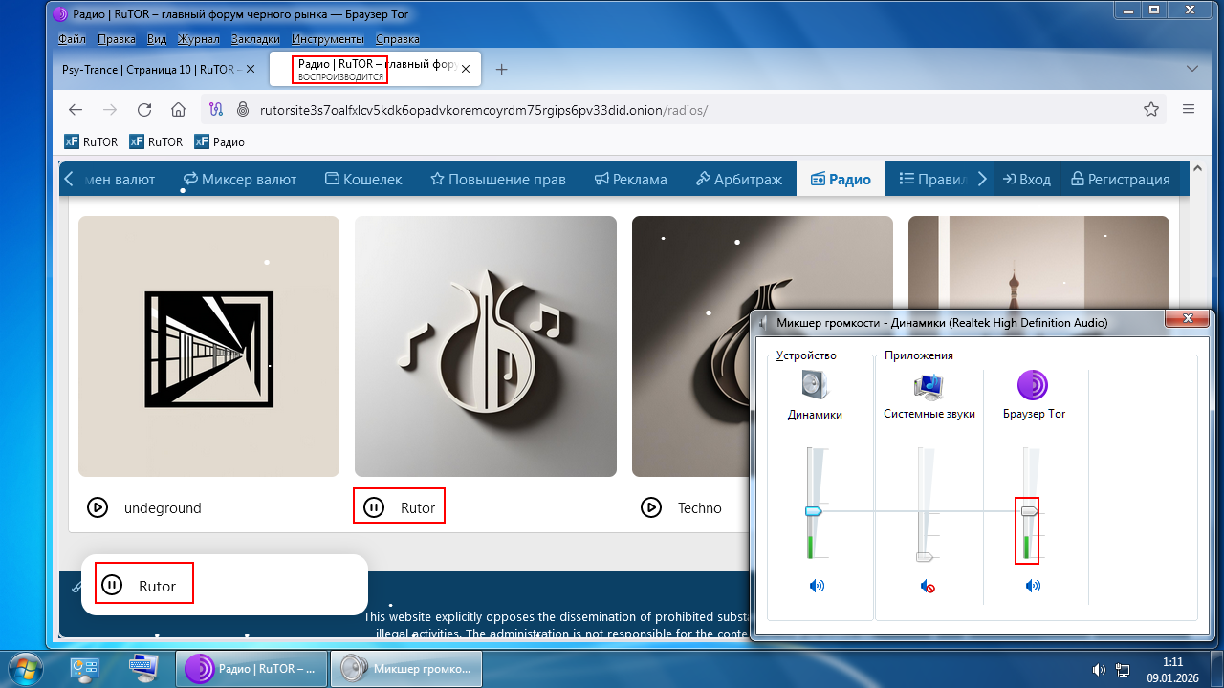Viewport: 1224px width, 688px height.
Task: Click the Кошелек navigation link
Action: pyautogui.click(x=363, y=179)
